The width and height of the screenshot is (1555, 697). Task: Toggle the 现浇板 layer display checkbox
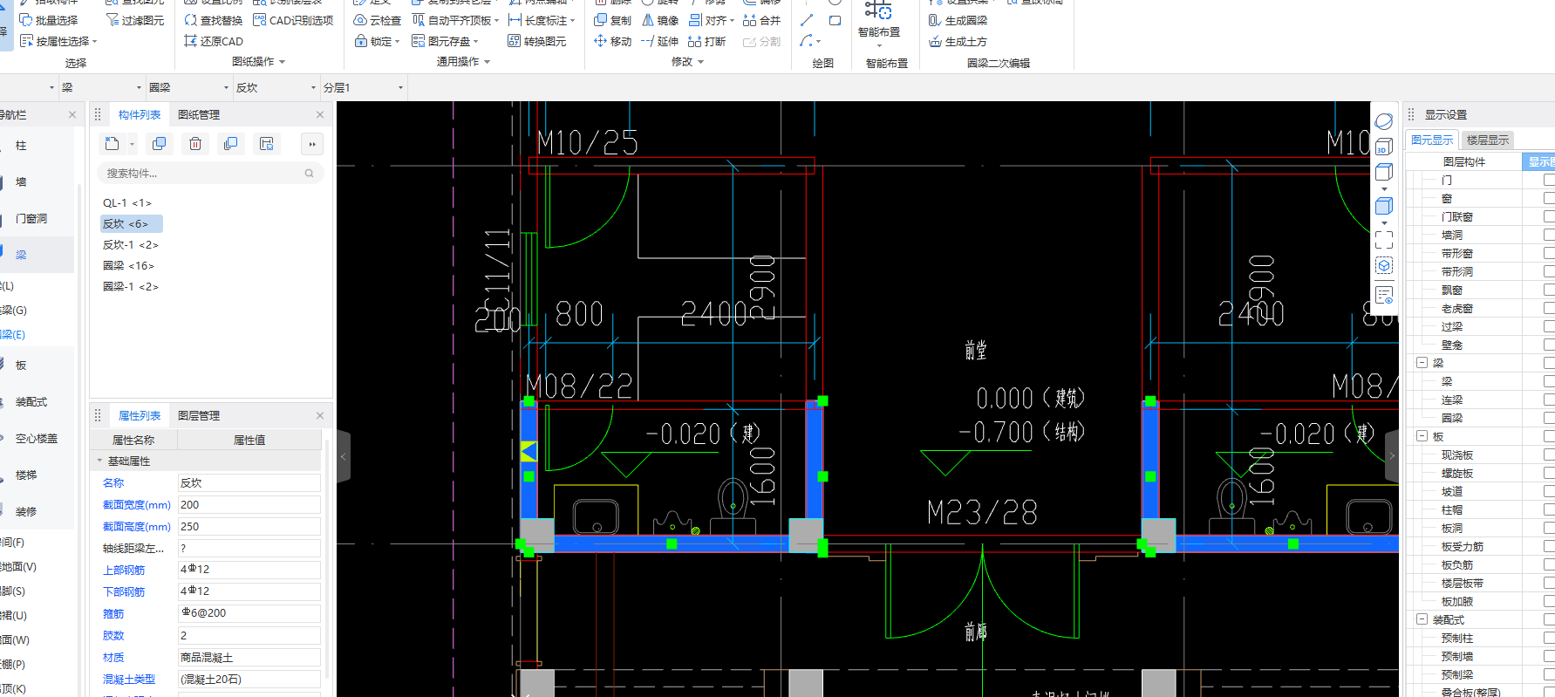coord(1549,454)
